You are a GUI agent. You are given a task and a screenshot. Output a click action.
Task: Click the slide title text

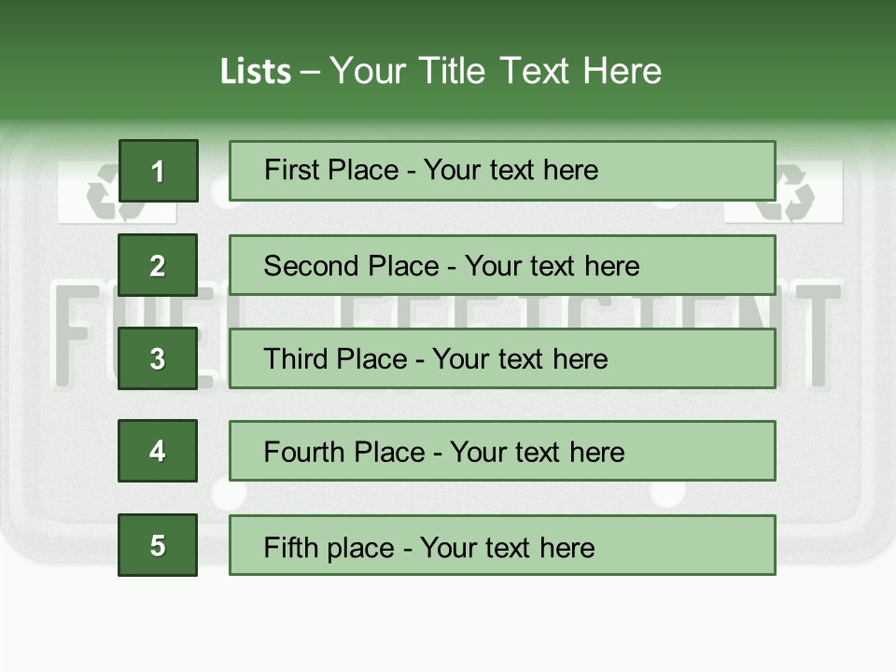point(441,71)
